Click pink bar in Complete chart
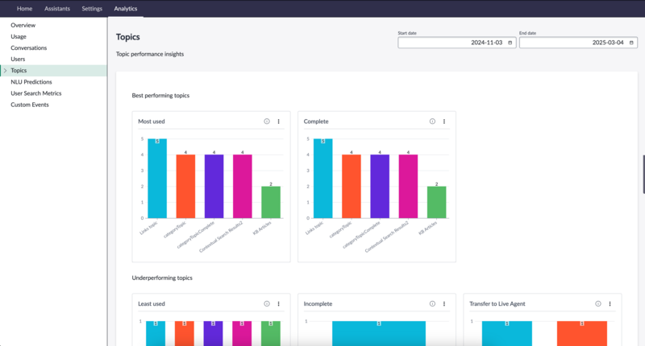Screen dimensions: 645x346 (408, 187)
